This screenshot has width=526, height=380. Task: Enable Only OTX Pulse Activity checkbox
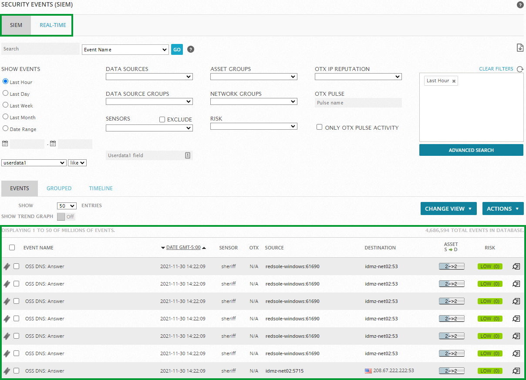pyautogui.click(x=319, y=127)
